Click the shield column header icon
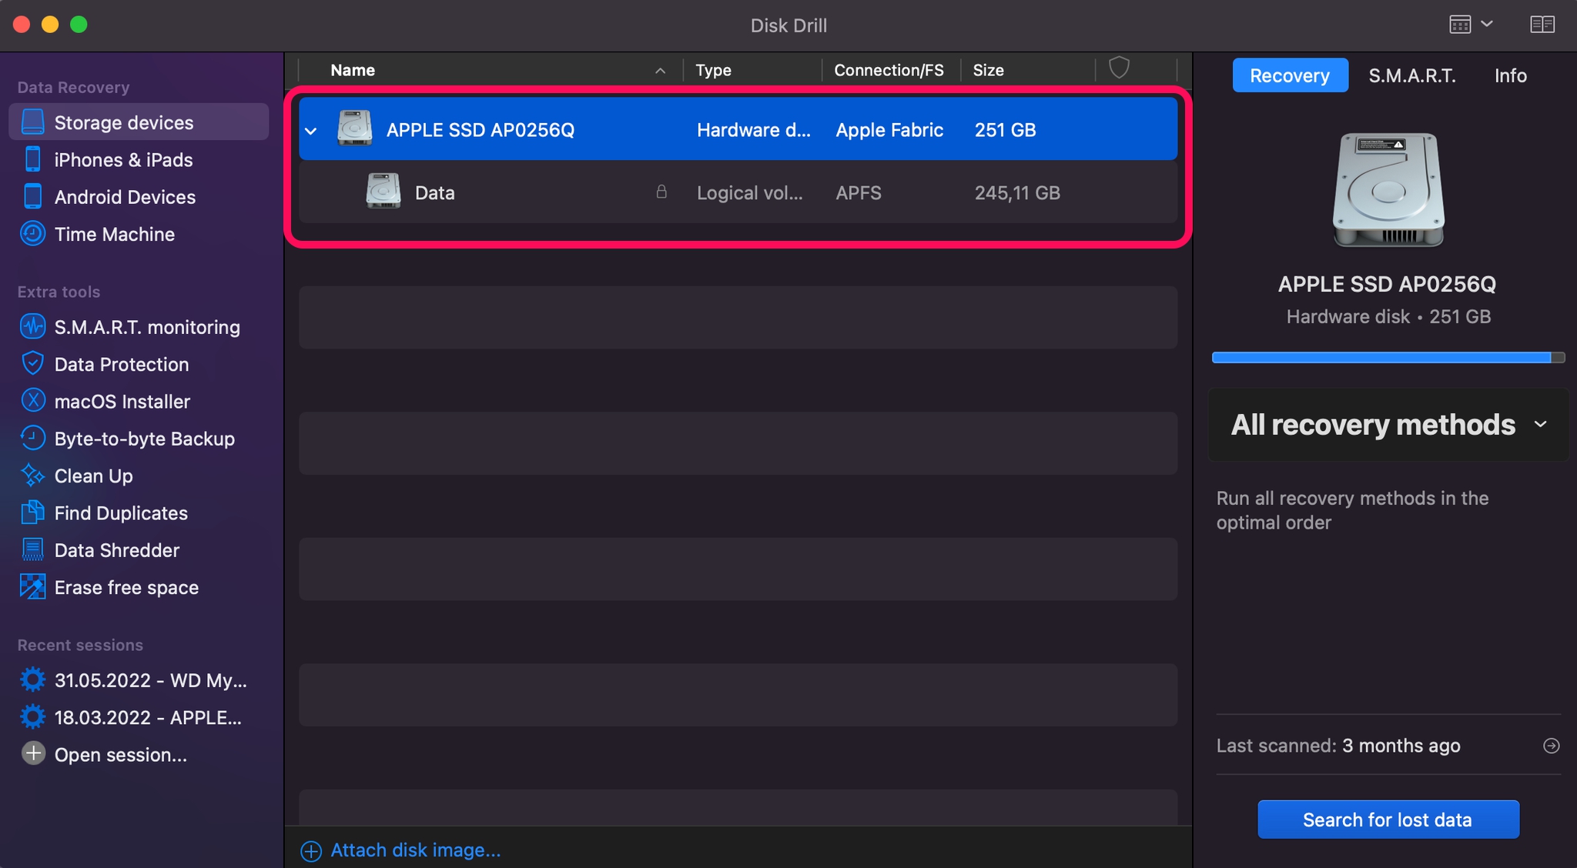 pos(1119,68)
